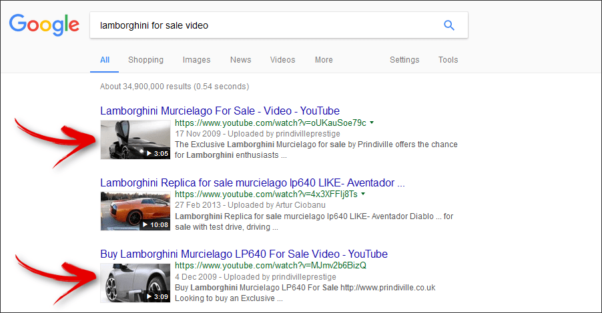Click the youtube.com/watch?v=MJmv2b6BizQ URL text
Screen dimensions: 602x313
[271, 266]
